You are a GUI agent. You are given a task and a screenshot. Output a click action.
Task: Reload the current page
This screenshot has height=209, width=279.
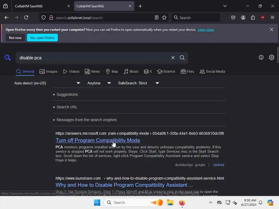[26, 18]
